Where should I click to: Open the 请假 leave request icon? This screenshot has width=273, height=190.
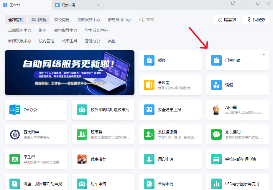216,85
